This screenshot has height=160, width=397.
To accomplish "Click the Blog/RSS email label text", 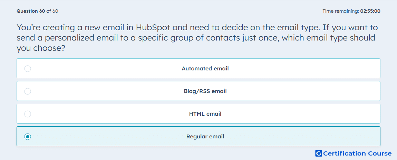I will pos(205,91).
